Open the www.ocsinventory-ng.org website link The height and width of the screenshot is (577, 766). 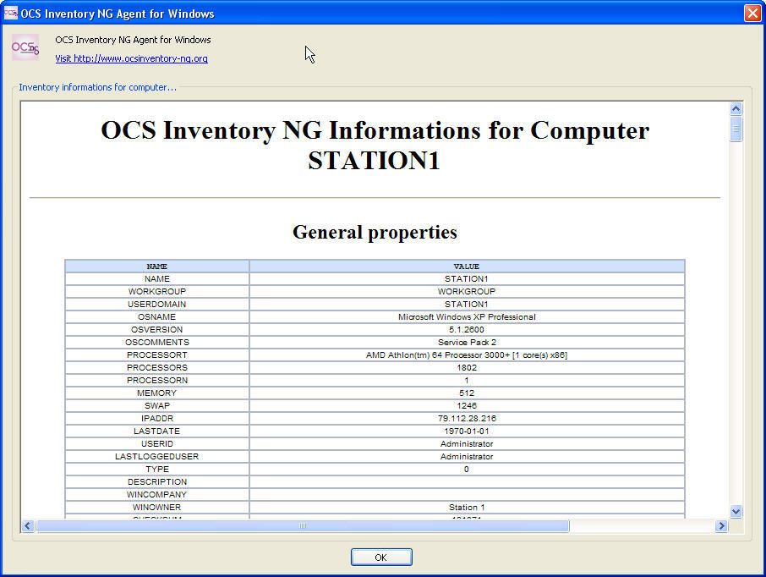coord(129,58)
